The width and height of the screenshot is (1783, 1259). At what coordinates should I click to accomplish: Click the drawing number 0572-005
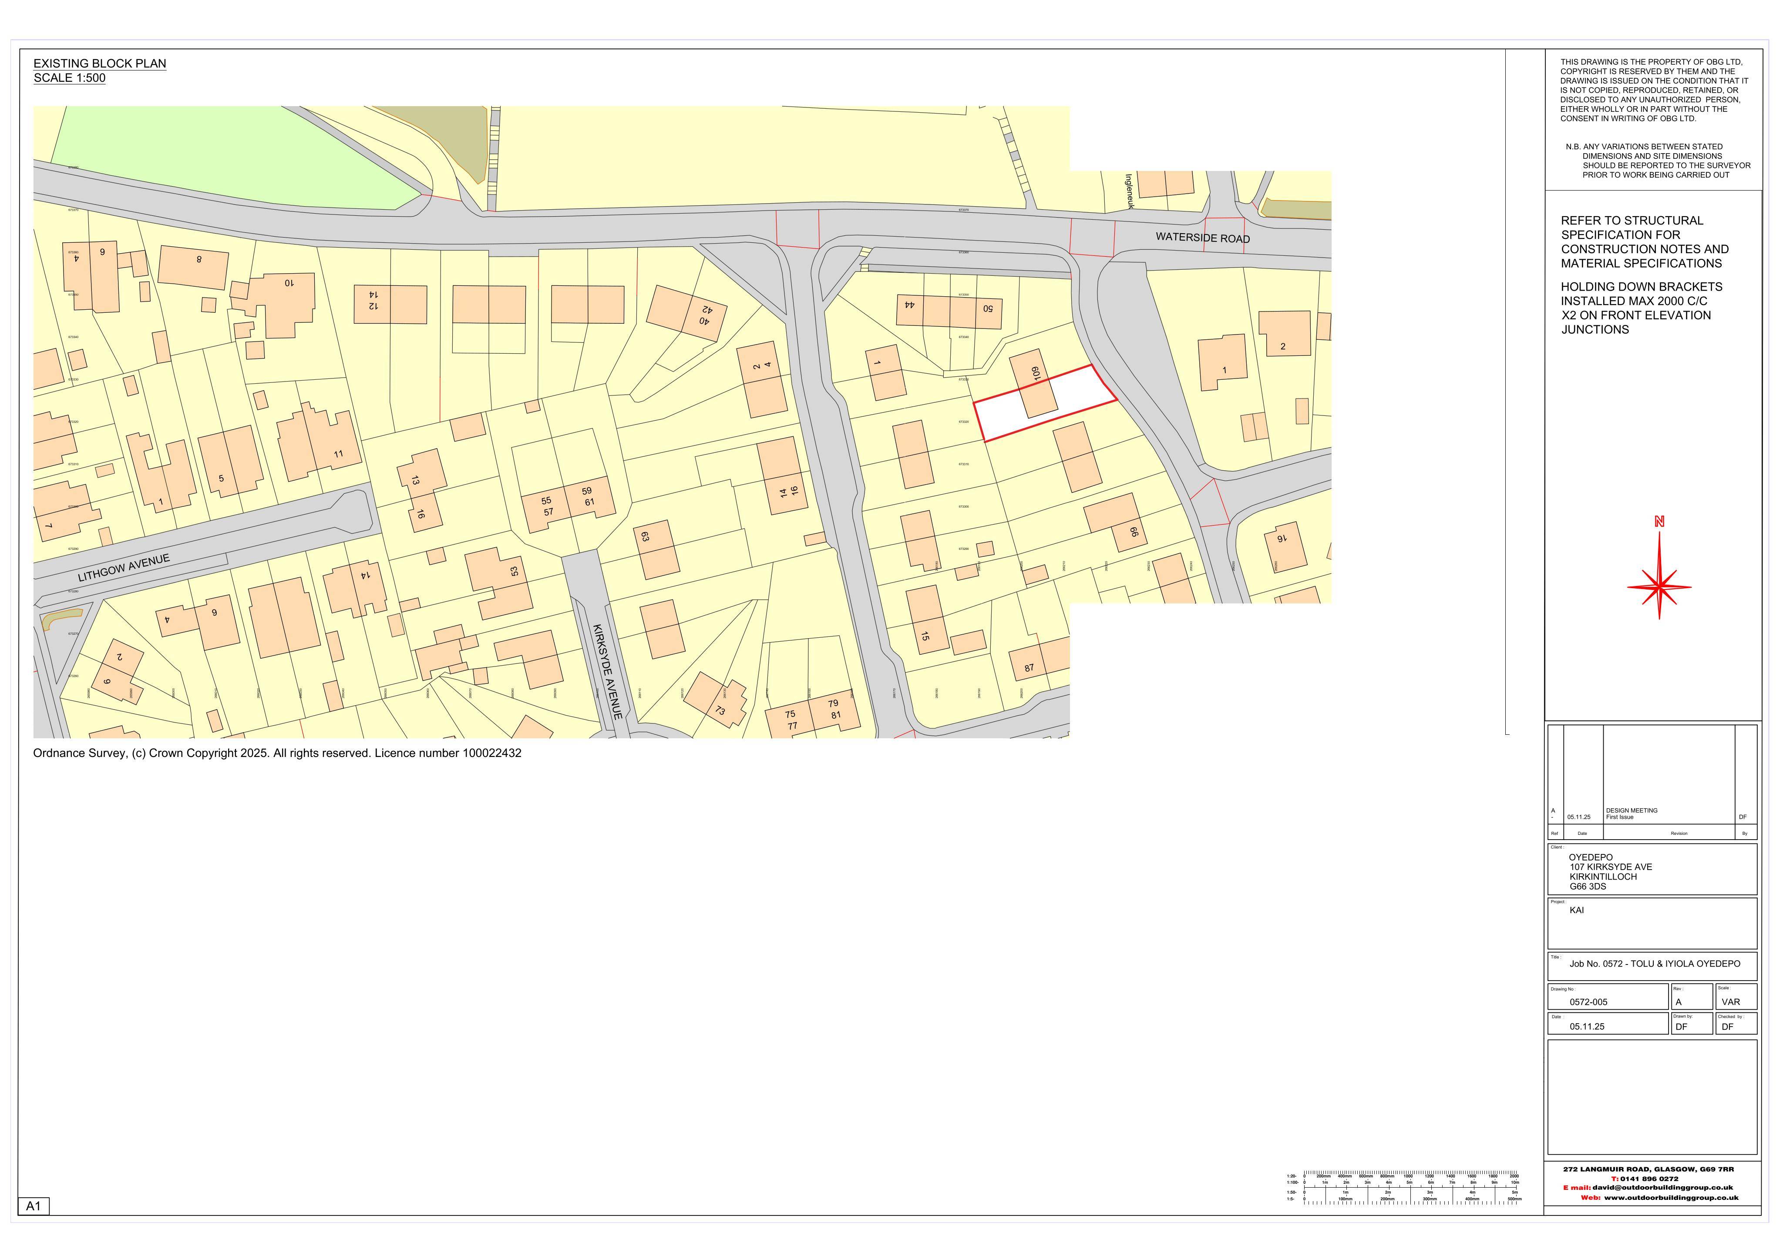1588,1001
